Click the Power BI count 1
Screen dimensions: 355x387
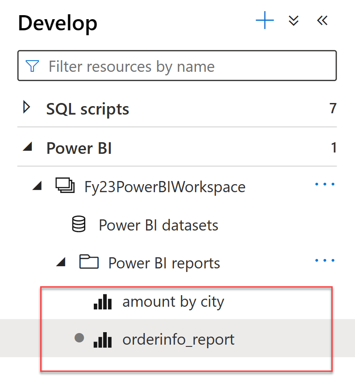tap(334, 148)
